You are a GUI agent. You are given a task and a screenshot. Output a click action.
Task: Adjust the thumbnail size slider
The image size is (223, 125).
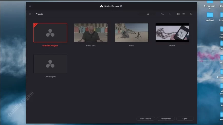coord(148,14)
